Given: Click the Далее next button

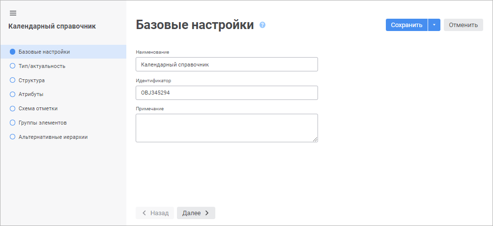Looking at the screenshot, I should click(x=196, y=213).
